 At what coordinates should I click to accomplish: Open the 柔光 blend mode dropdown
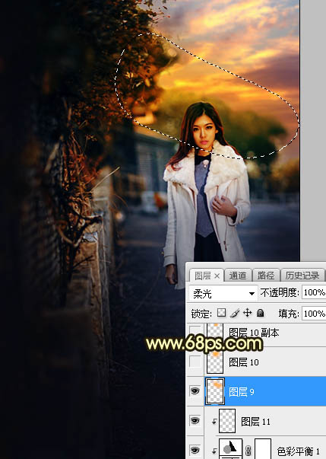tap(223, 293)
